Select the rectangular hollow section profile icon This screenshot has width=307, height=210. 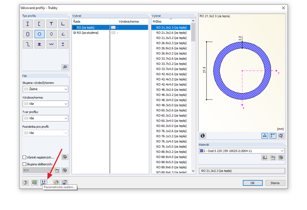[x=27, y=34]
